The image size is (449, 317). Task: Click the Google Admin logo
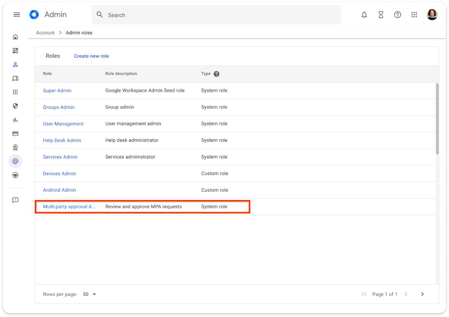point(34,15)
